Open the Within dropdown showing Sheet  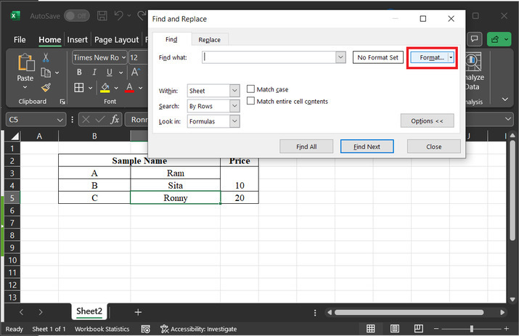pos(234,90)
